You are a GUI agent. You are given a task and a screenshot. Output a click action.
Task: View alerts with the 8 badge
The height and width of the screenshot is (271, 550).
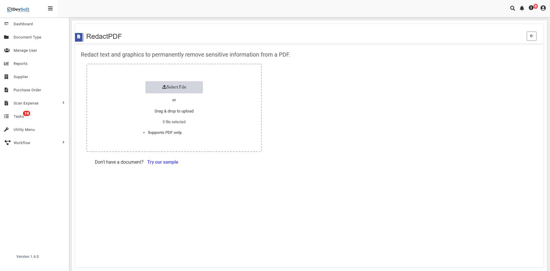point(531,8)
